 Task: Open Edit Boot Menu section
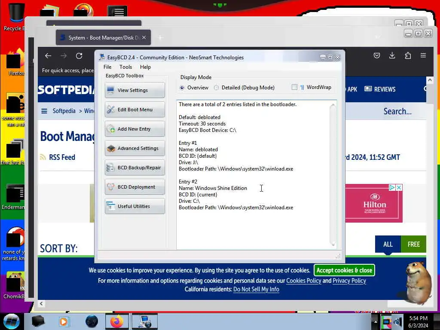coord(134,110)
